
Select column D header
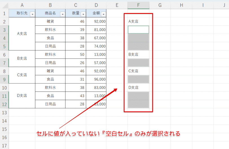[96, 5]
